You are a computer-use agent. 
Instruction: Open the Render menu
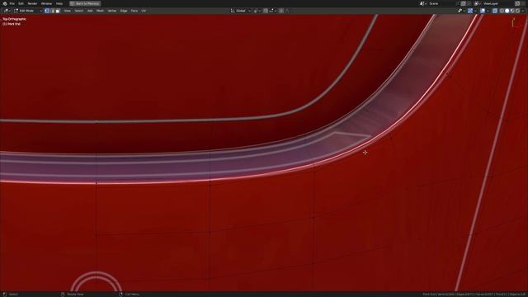[x=32, y=3]
